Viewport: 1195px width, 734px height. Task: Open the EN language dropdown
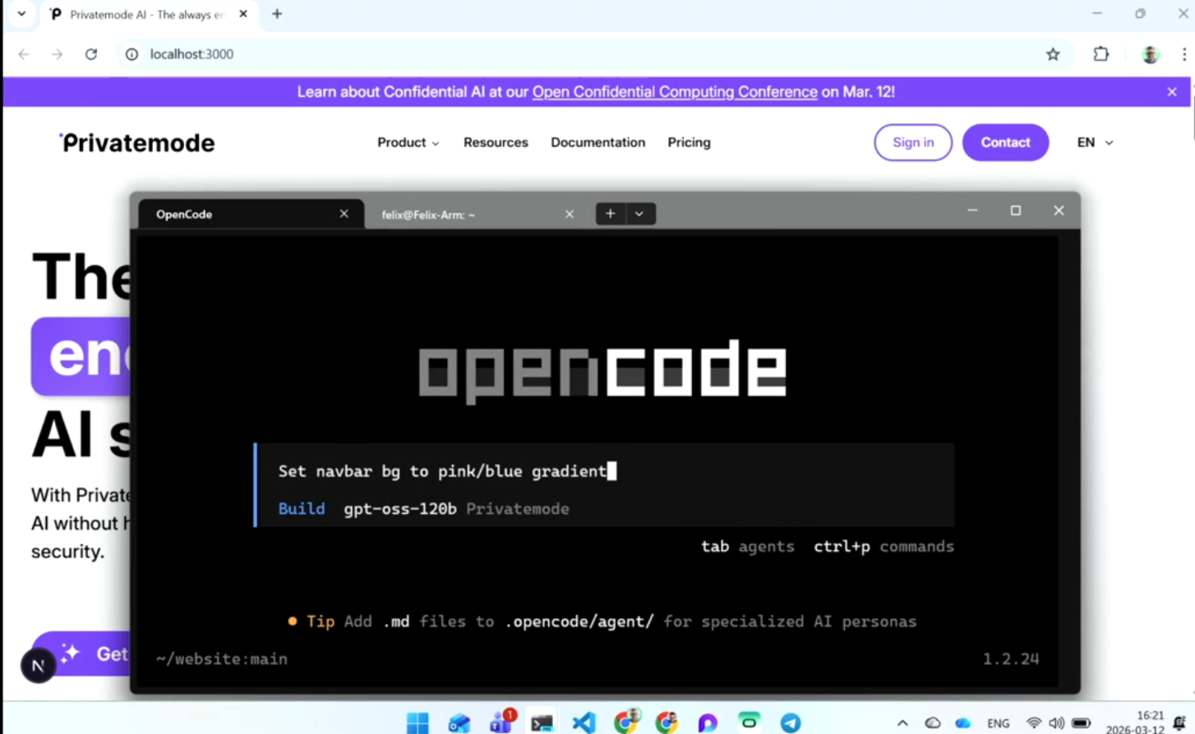1094,142
